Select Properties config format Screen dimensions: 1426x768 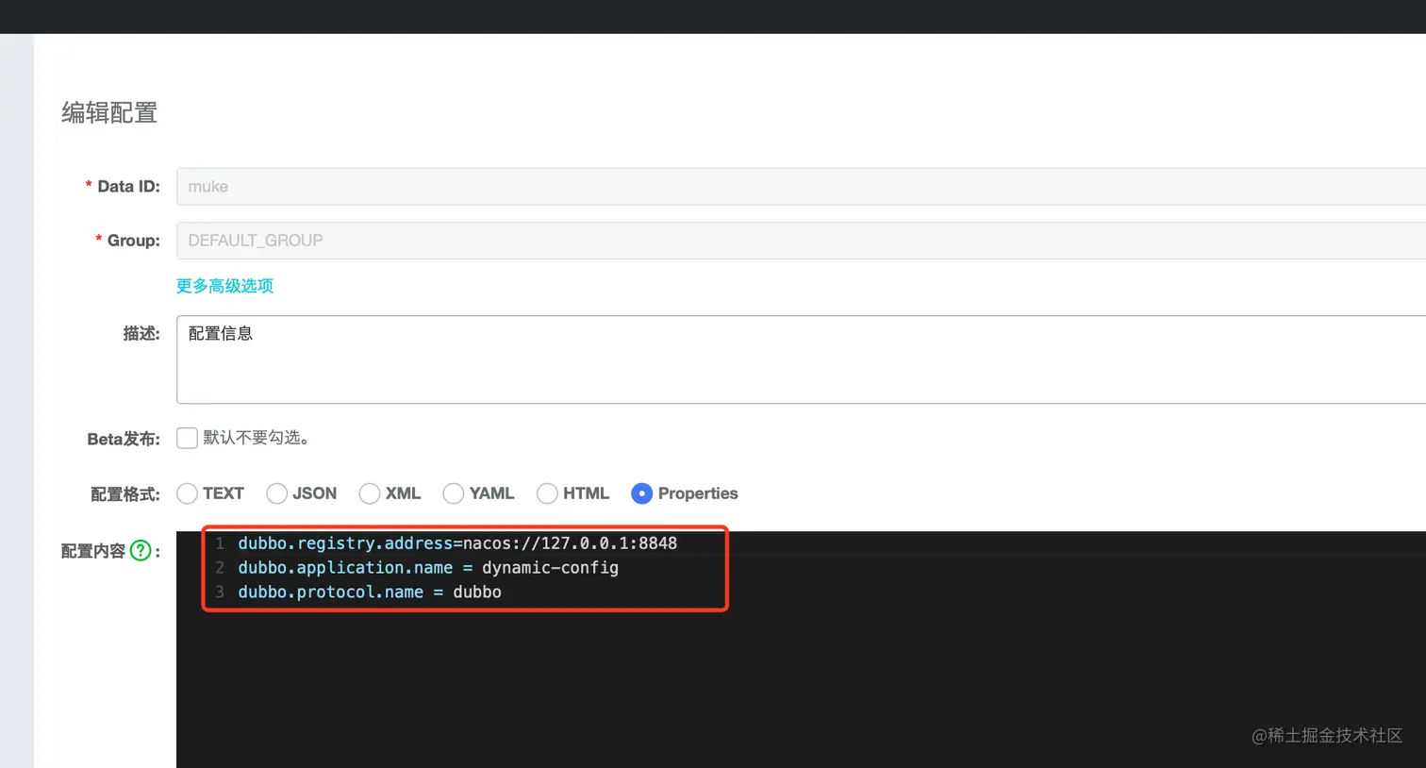(x=641, y=493)
